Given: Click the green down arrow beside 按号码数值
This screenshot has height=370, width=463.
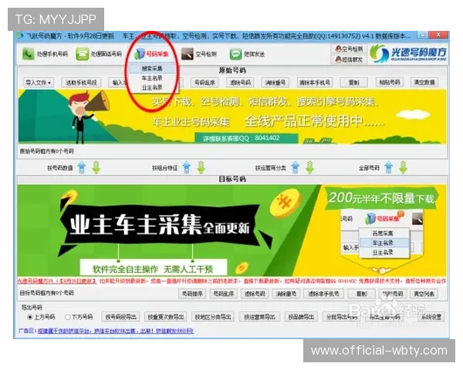Looking at the screenshot, I should tap(96, 167).
